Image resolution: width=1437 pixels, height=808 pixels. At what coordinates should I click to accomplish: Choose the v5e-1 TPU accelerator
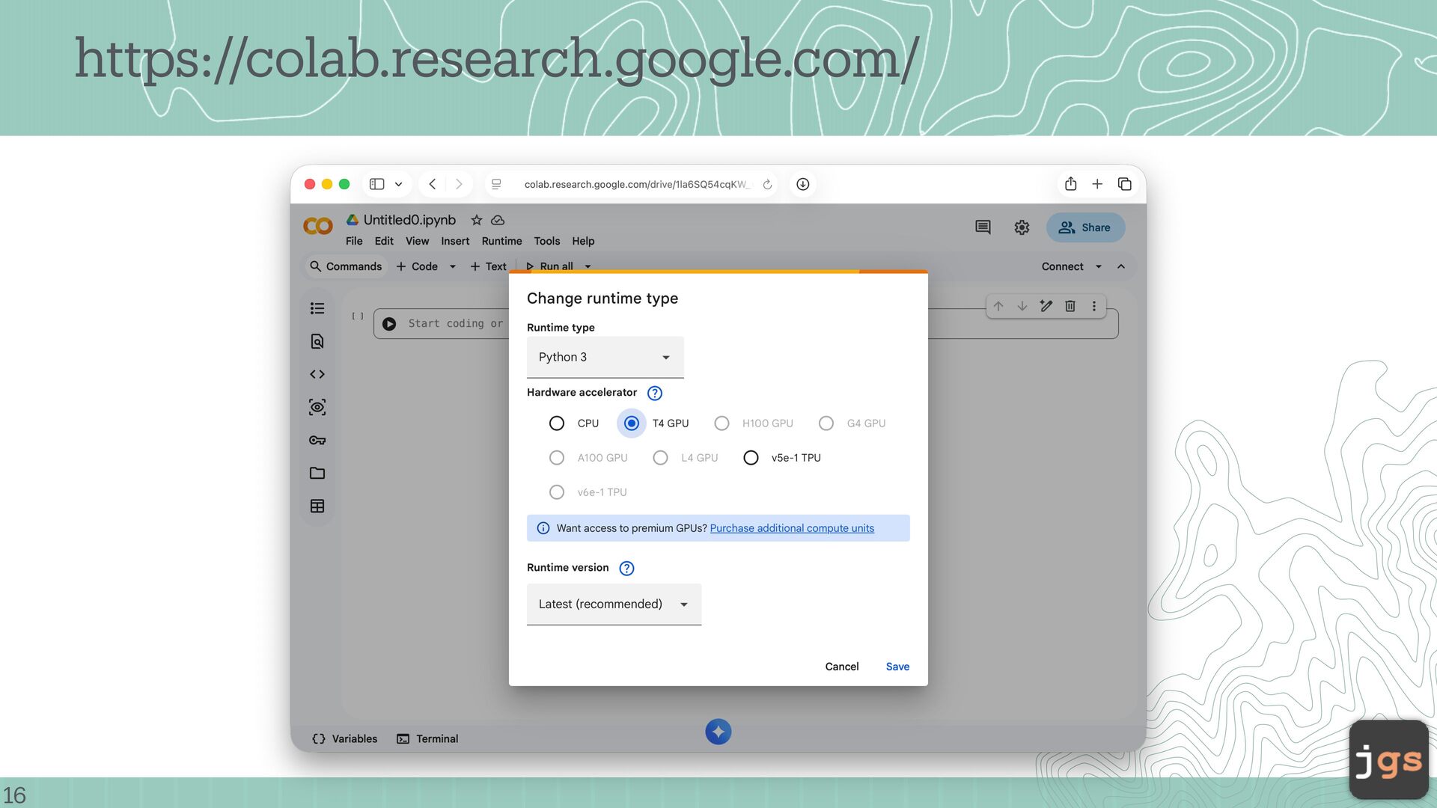pos(751,458)
